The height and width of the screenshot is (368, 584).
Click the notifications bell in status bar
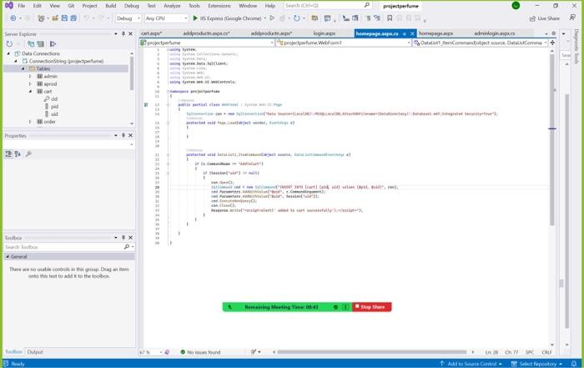coord(574,364)
